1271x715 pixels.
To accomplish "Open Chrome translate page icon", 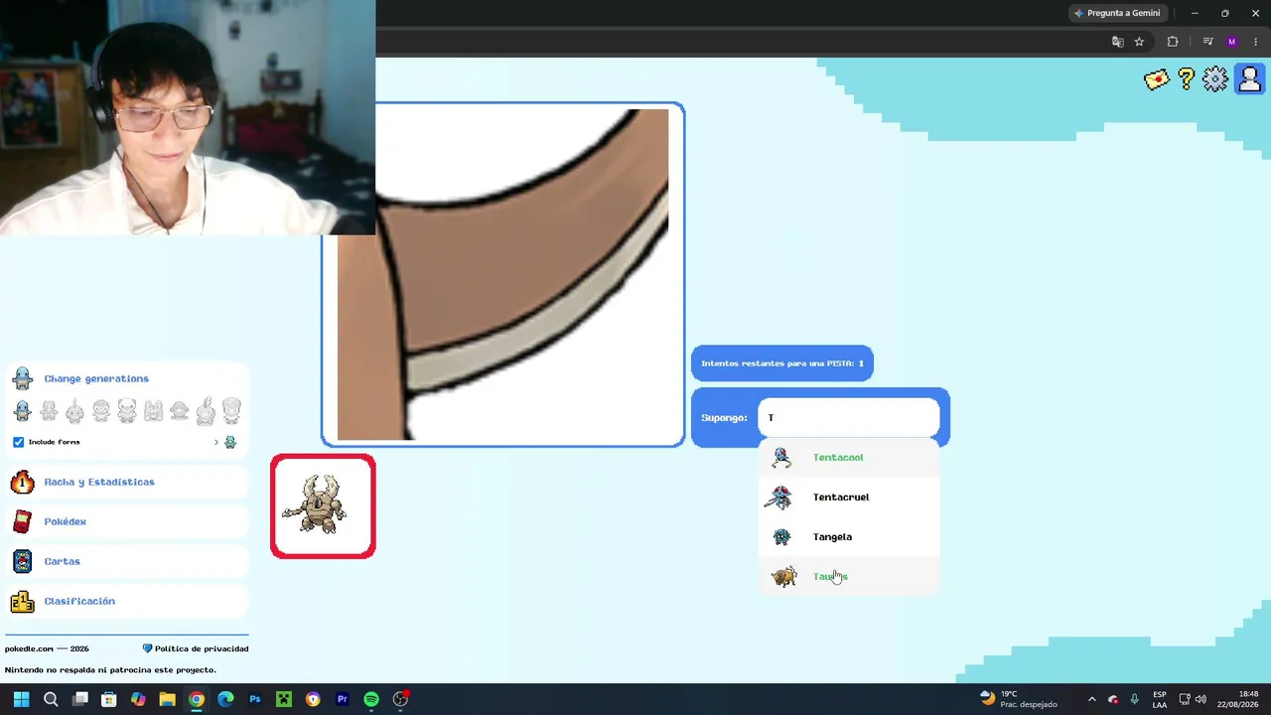I will [x=1118, y=42].
